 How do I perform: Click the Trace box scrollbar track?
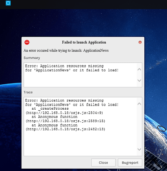tap(139, 126)
